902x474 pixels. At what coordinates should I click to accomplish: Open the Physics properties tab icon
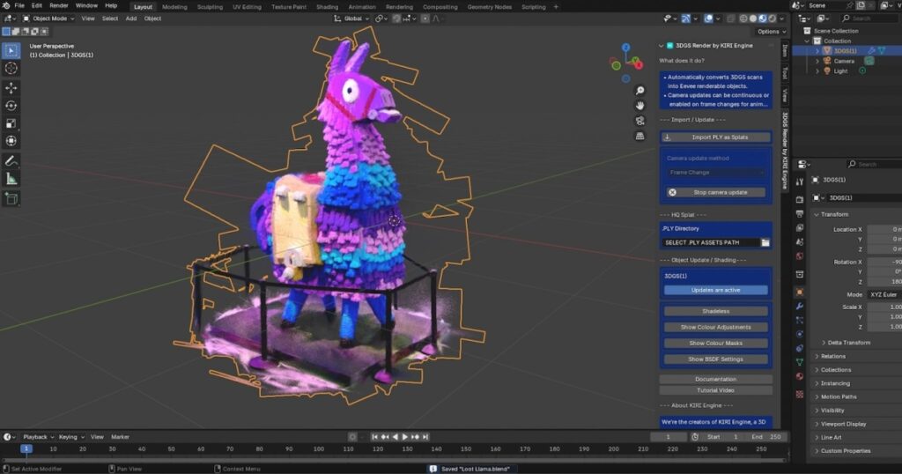point(800,334)
